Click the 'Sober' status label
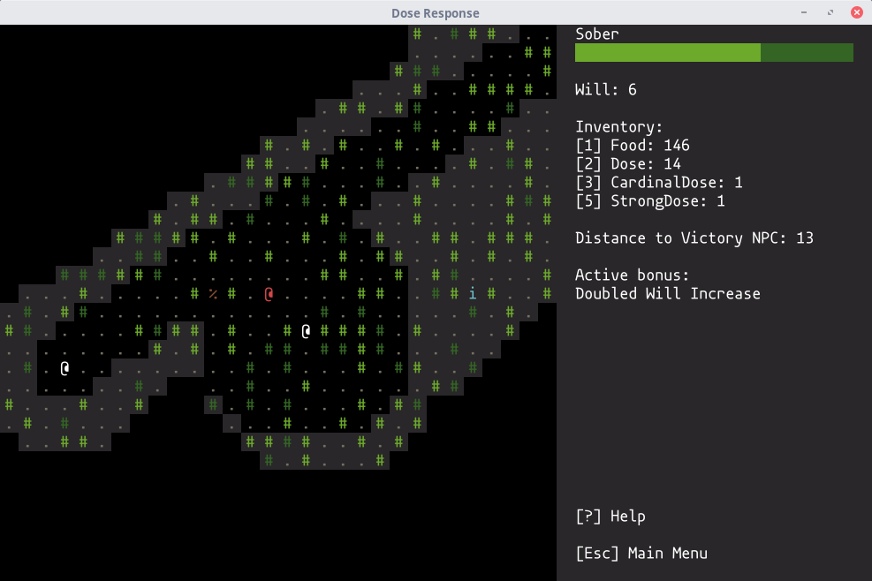Image resolution: width=872 pixels, height=581 pixels. [x=596, y=34]
